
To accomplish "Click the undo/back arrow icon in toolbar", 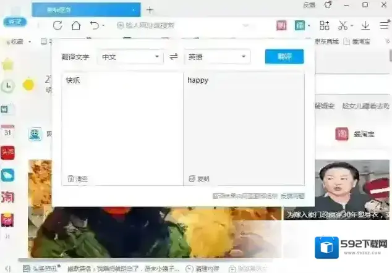I will tap(94, 25).
